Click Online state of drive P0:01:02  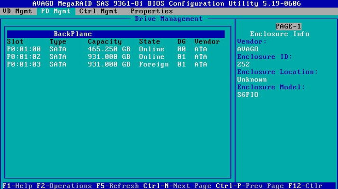point(151,57)
